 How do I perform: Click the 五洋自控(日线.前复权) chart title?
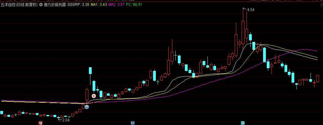[19, 4]
